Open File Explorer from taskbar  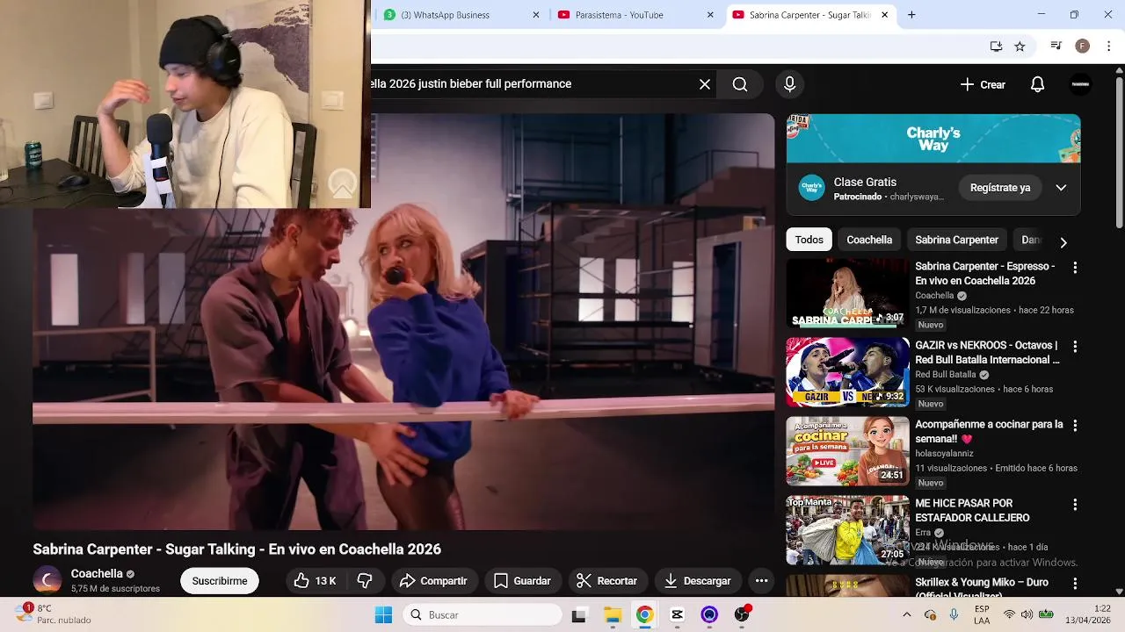[x=613, y=615]
